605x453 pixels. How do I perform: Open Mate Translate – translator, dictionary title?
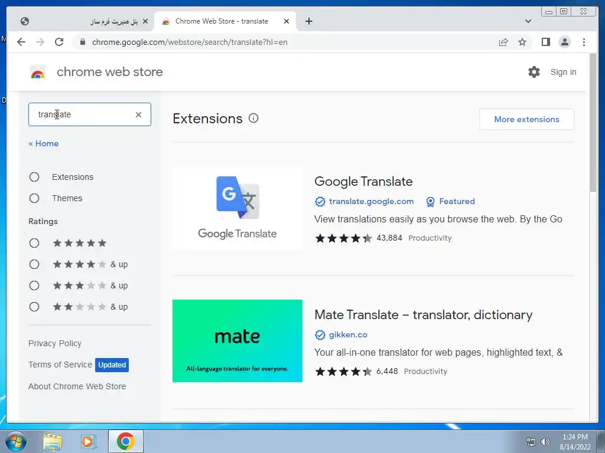coord(423,315)
